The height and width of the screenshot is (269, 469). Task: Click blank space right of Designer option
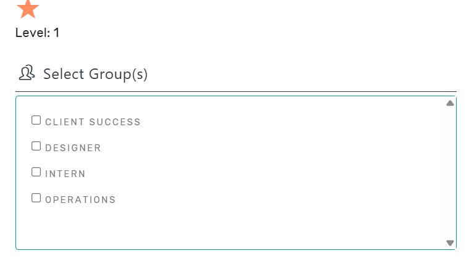269,148
